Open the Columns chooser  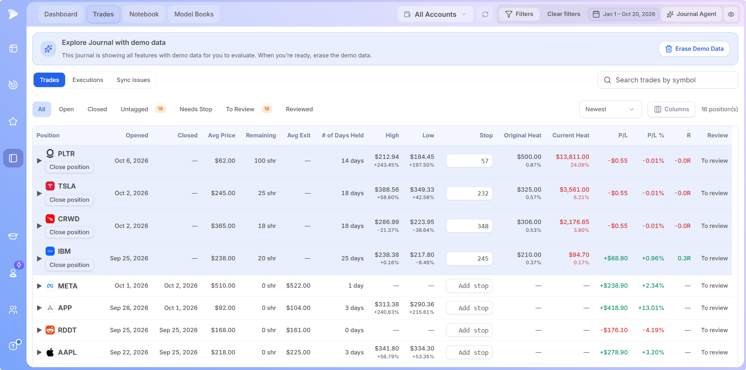pyautogui.click(x=671, y=109)
